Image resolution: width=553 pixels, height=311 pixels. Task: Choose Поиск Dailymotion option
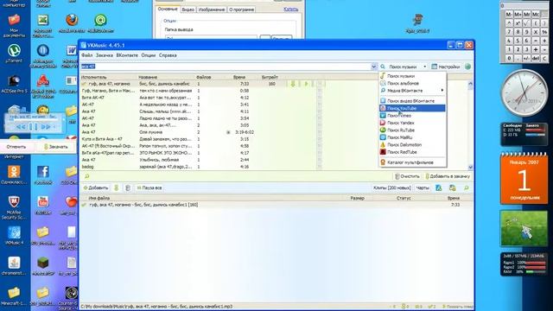pos(412,145)
